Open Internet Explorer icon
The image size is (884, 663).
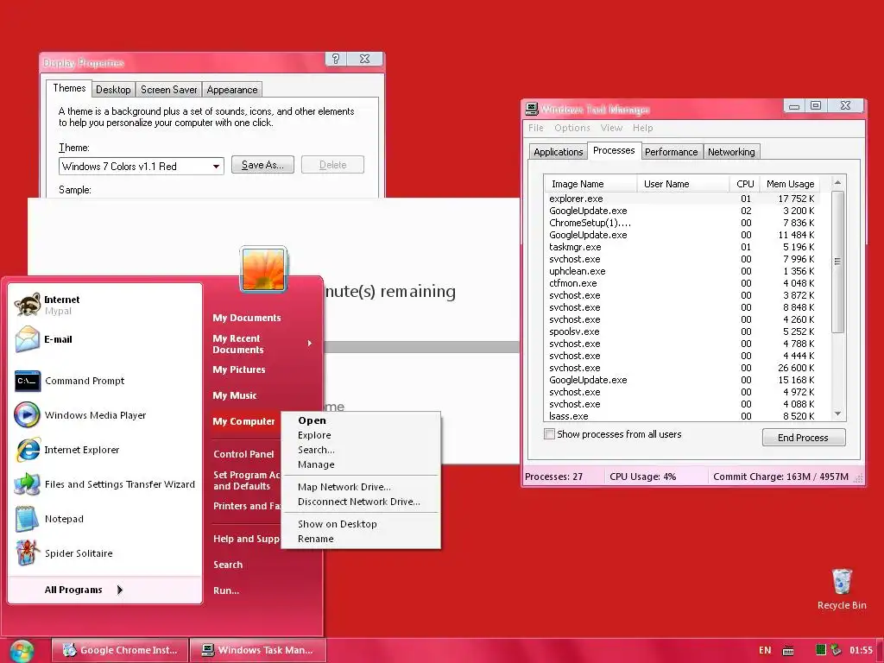coord(27,450)
